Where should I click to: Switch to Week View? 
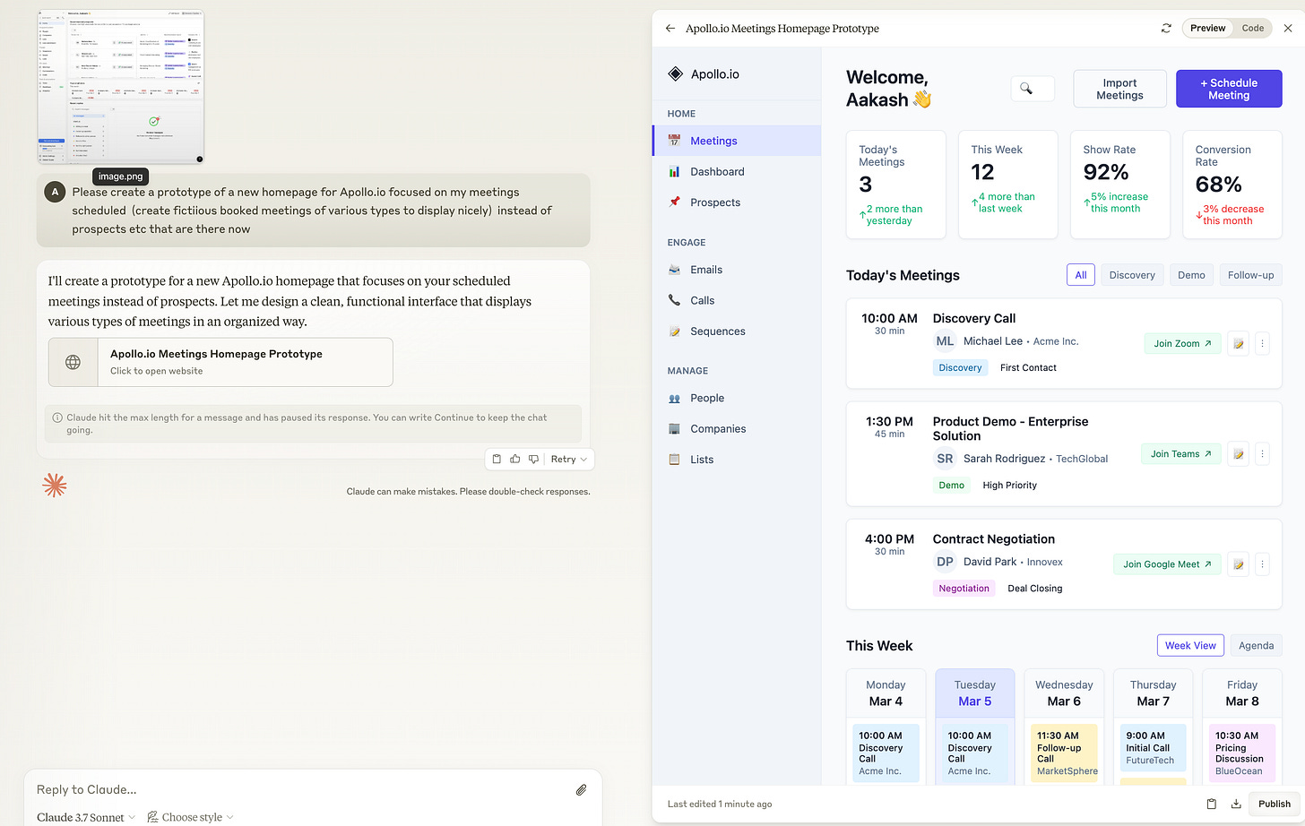click(x=1190, y=645)
